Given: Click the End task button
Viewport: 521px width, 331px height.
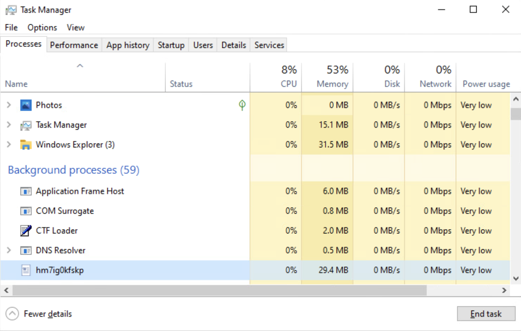Looking at the screenshot, I should tap(486, 314).
